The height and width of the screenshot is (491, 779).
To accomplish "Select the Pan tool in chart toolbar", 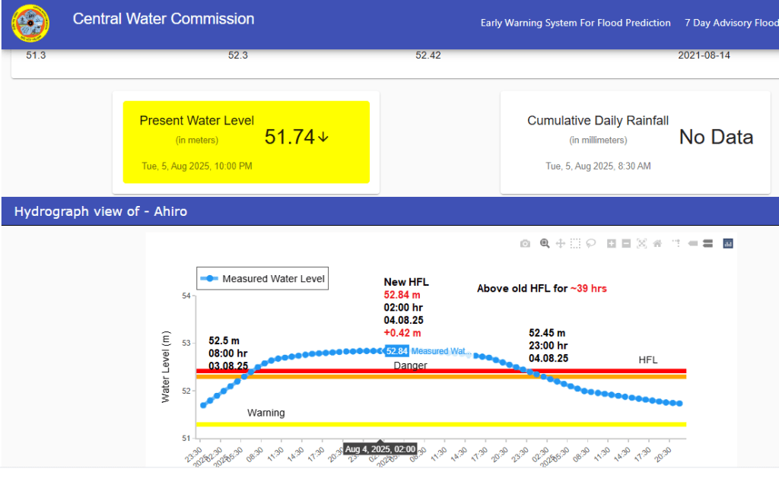I will point(561,243).
